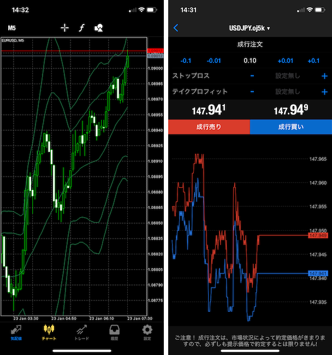332x355 pixels.
Task: Tap the red 147.949 ask line label
Action: pyautogui.click(x=318, y=235)
